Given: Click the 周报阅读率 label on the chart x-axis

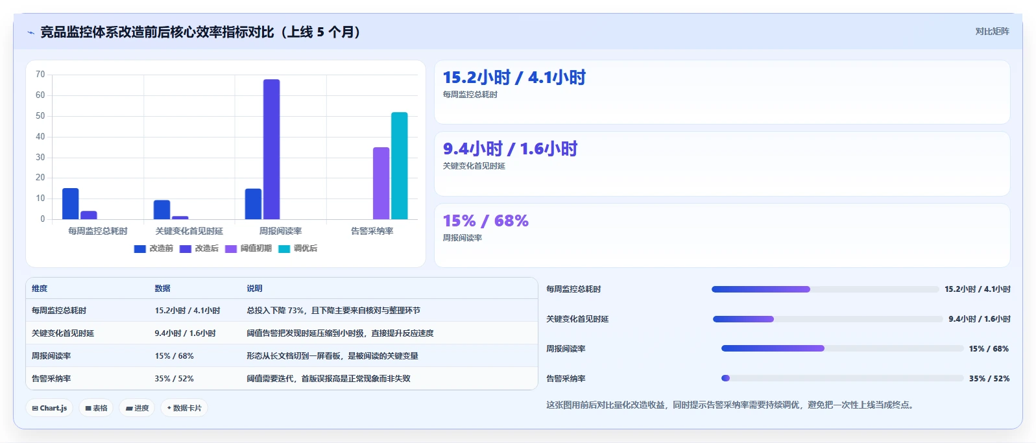Looking at the screenshot, I should tap(280, 231).
